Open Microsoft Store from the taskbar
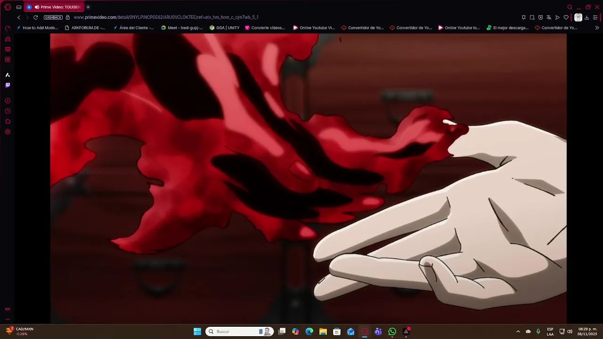This screenshot has height=339, width=603. point(337,331)
